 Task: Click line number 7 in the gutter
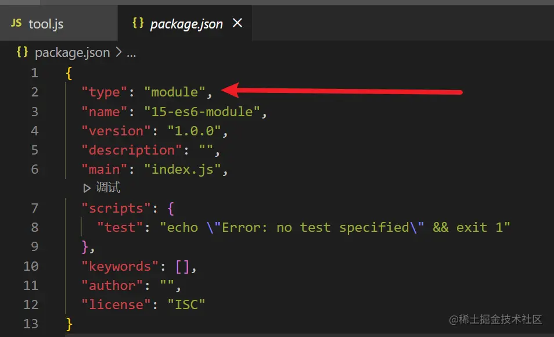pyautogui.click(x=34, y=208)
